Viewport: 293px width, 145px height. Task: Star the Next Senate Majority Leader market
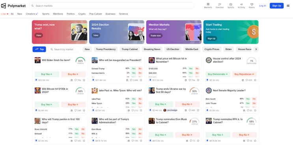pos(255,110)
